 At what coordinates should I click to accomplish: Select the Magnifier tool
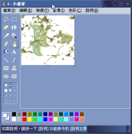tap(14, 36)
